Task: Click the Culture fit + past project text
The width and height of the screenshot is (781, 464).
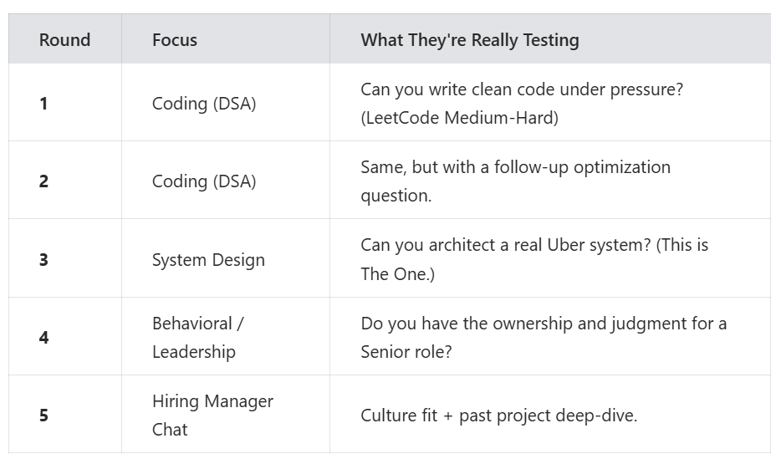Action: click(x=498, y=416)
